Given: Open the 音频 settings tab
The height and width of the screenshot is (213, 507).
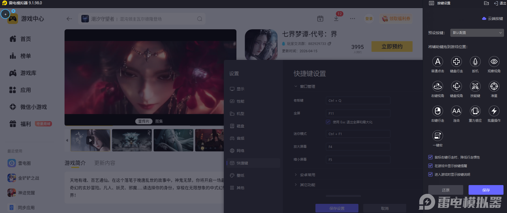Looking at the screenshot, I should pos(253,138).
